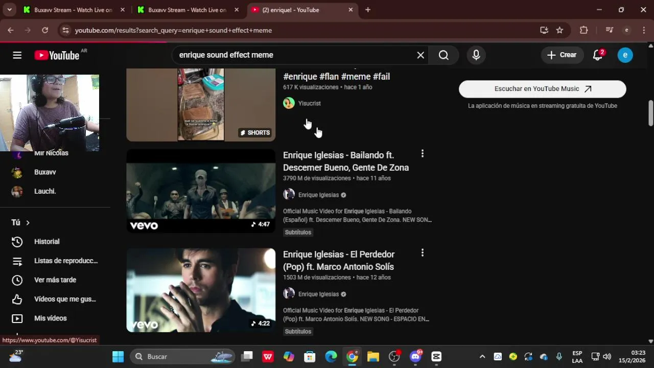
Task: Open Chrome three-dot menu
Action: click(x=643, y=30)
